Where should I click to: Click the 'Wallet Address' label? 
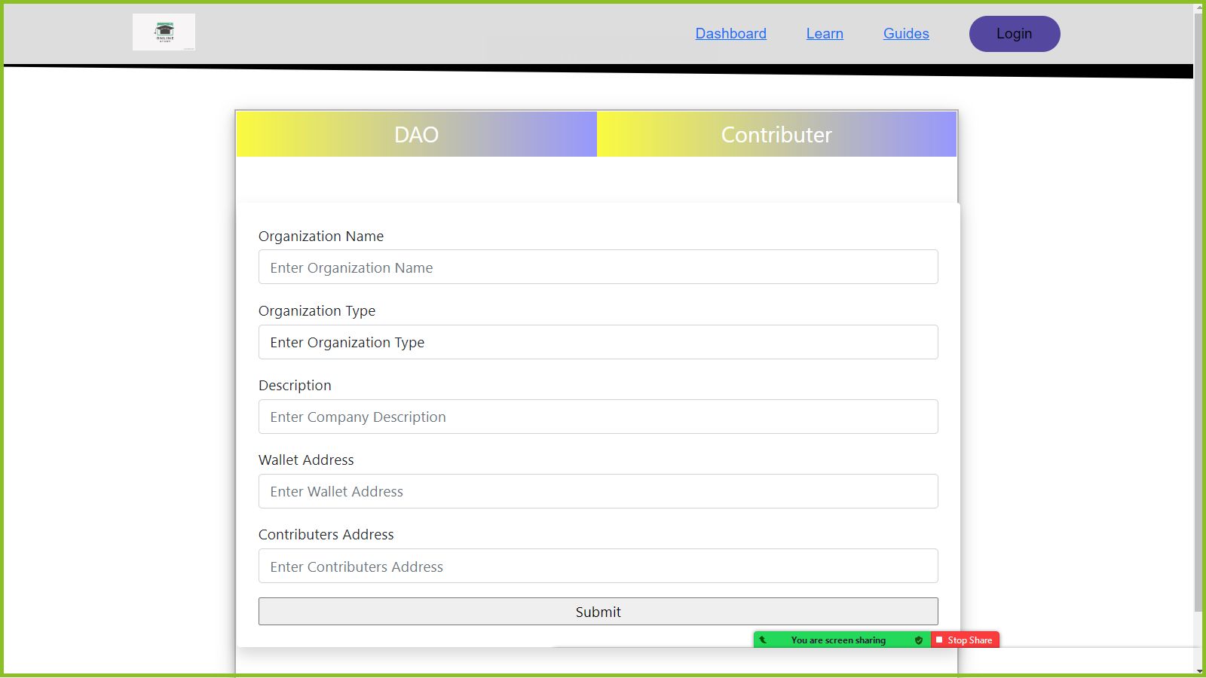click(306, 460)
